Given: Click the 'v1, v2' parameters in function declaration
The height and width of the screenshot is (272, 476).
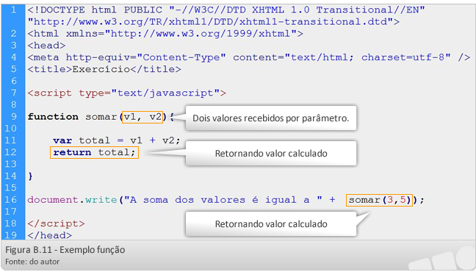Looking at the screenshot, I should pyautogui.click(x=143, y=117).
